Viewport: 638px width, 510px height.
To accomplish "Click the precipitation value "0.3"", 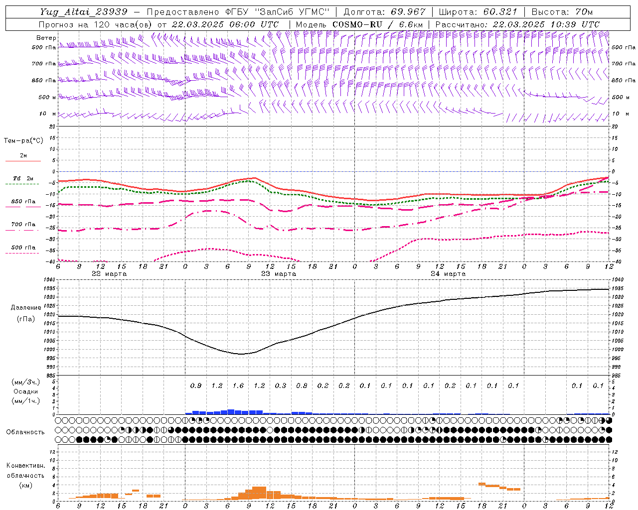I will pyautogui.click(x=281, y=386).
